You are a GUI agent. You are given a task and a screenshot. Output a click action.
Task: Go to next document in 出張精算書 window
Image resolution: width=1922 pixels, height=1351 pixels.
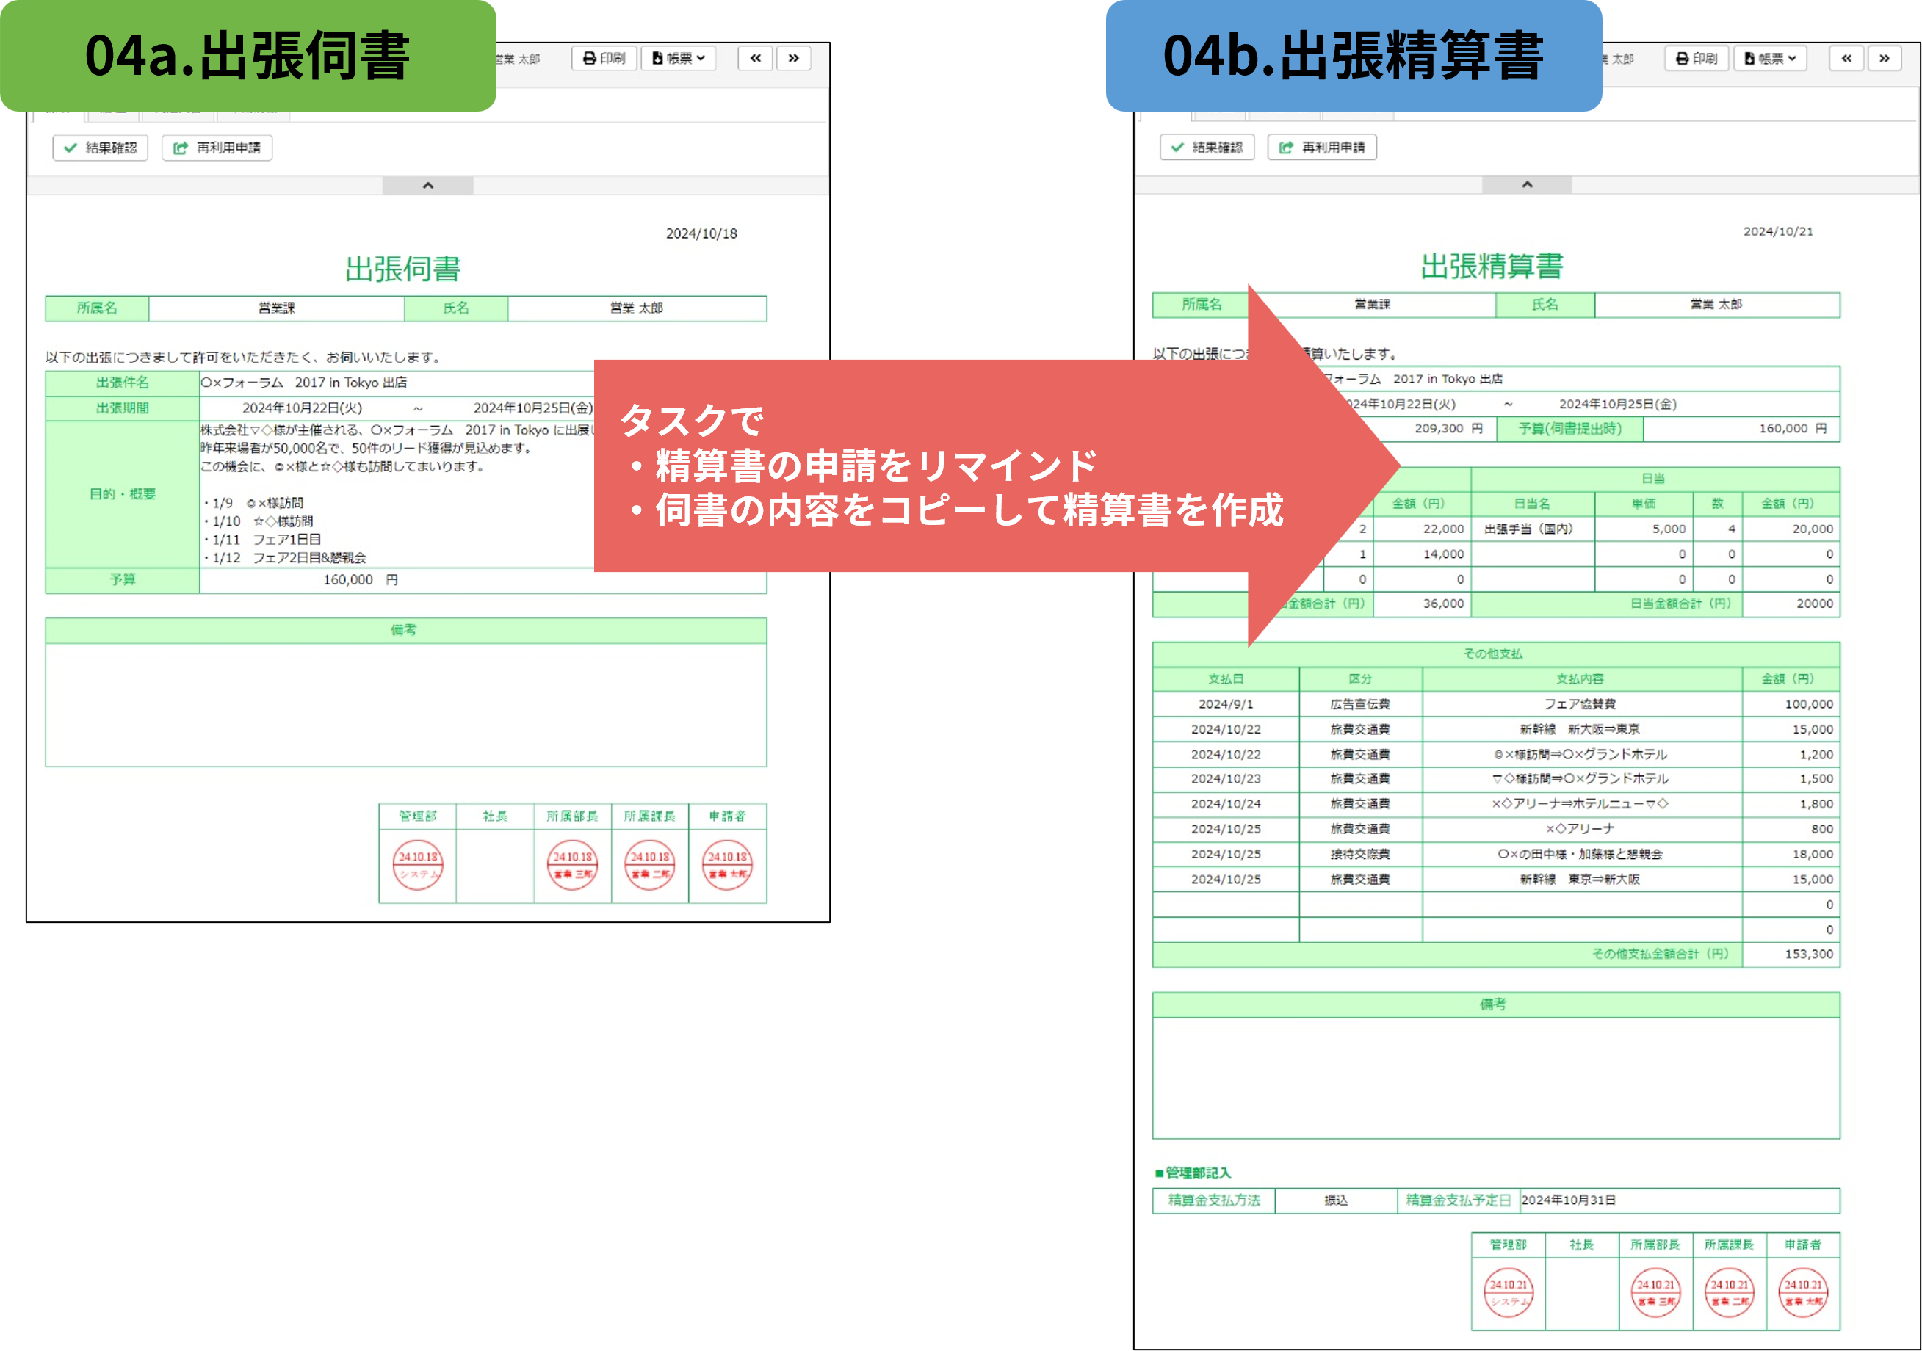coord(1885,58)
